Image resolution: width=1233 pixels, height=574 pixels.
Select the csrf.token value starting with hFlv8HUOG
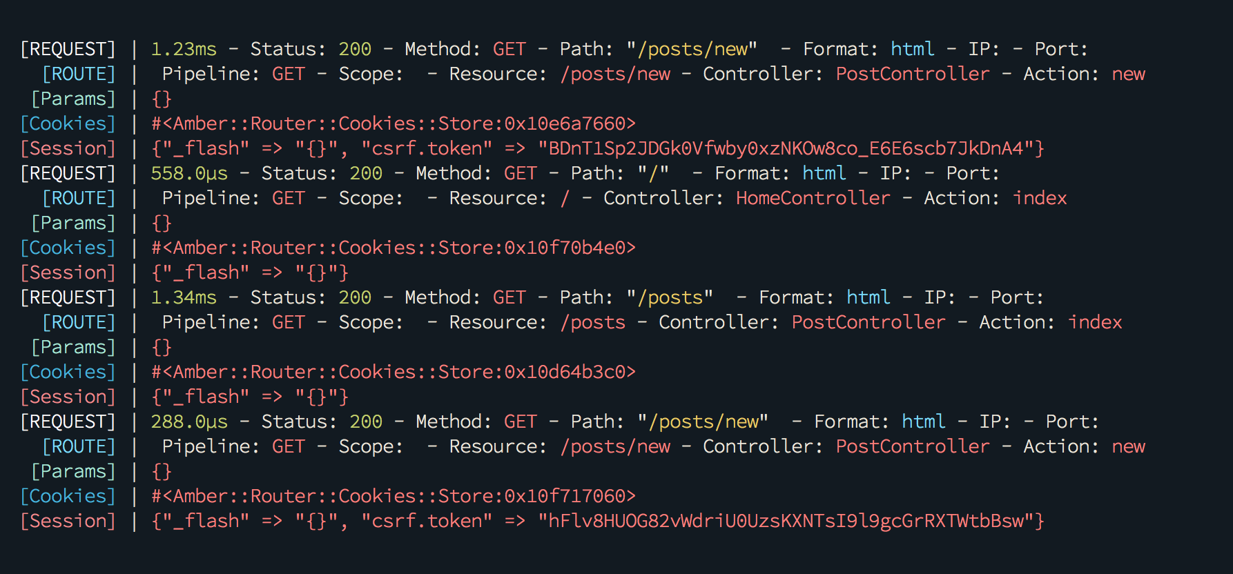pos(786,522)
